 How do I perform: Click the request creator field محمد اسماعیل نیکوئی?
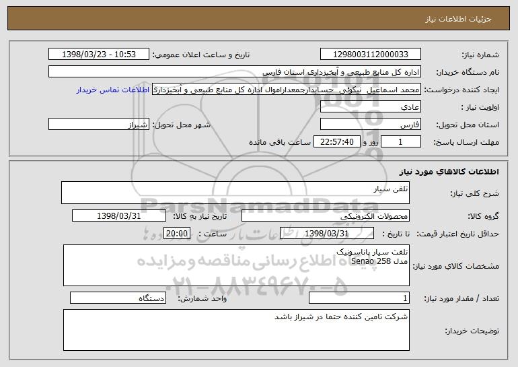pos(287,90)
